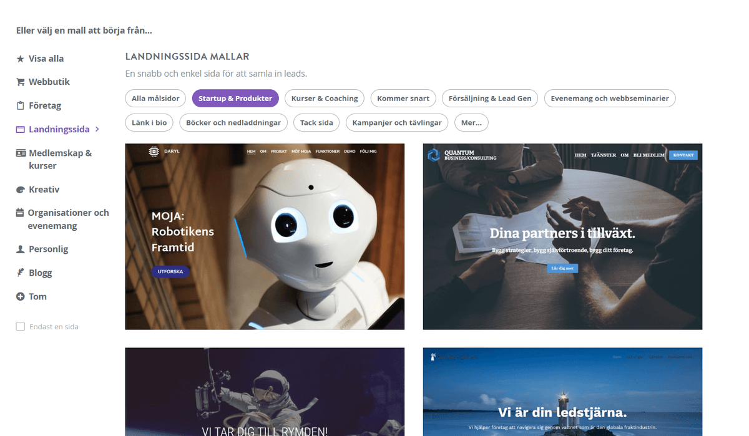The width and height of the screenshot is (749, 436).
Task: Click the Webbutik shopping icon
Action: tap(21, 82)
